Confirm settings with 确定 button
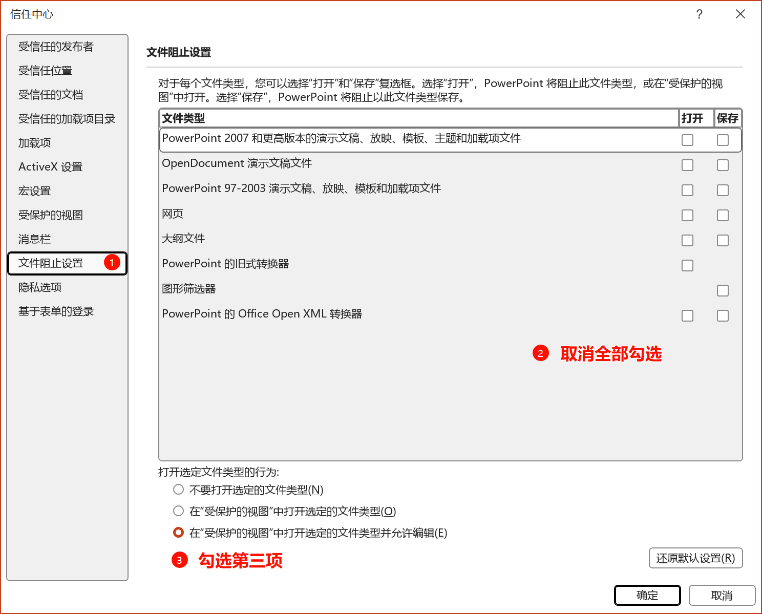The width and height of the screenshot is (762, 614). point(647,595)
